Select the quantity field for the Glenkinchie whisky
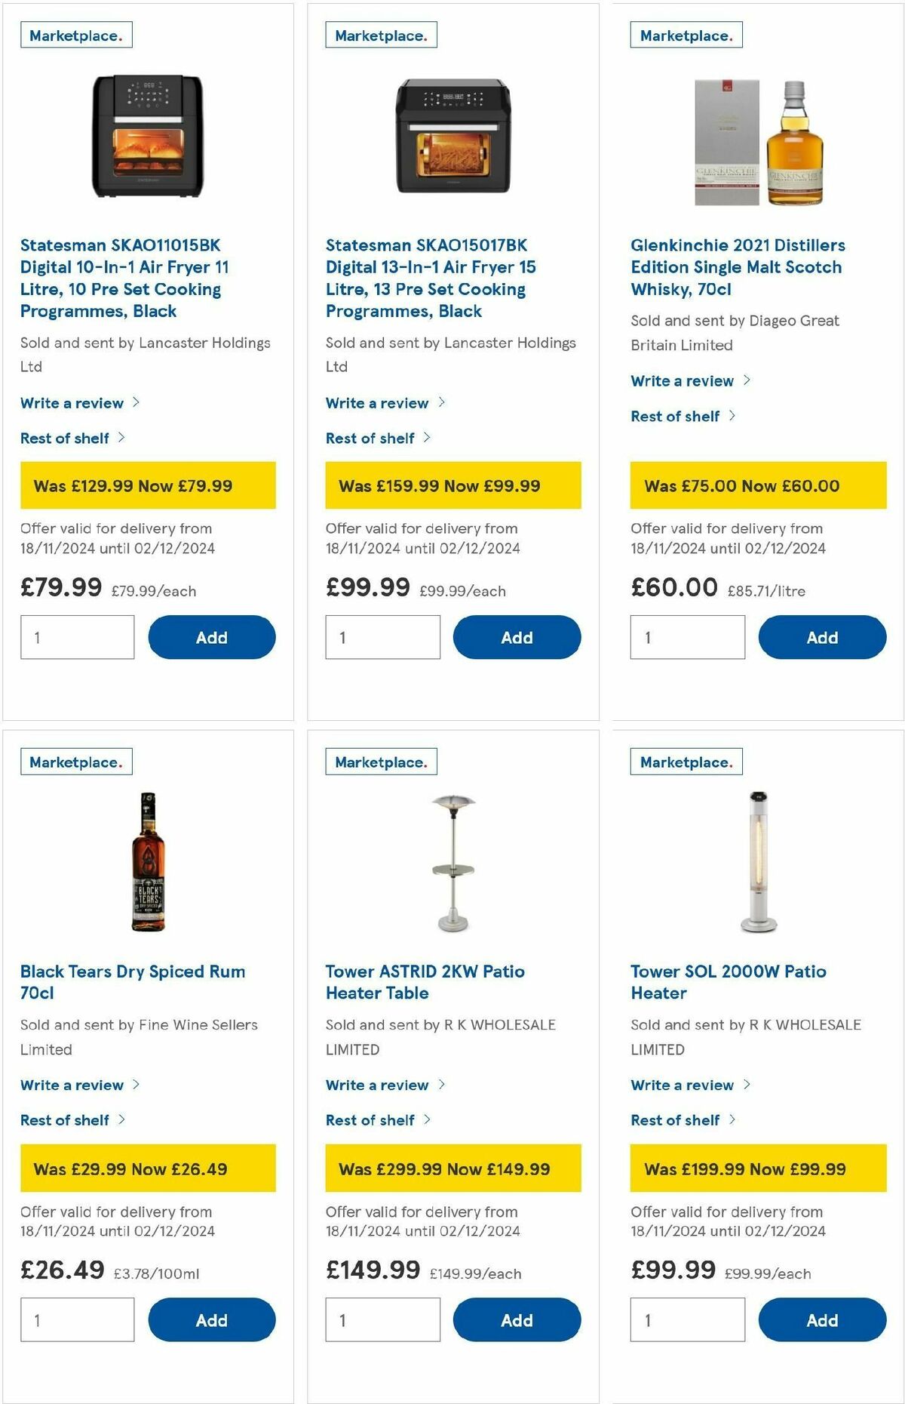Image resolution: width=905 pixels, height=1404 pixels. pos(687,637)
